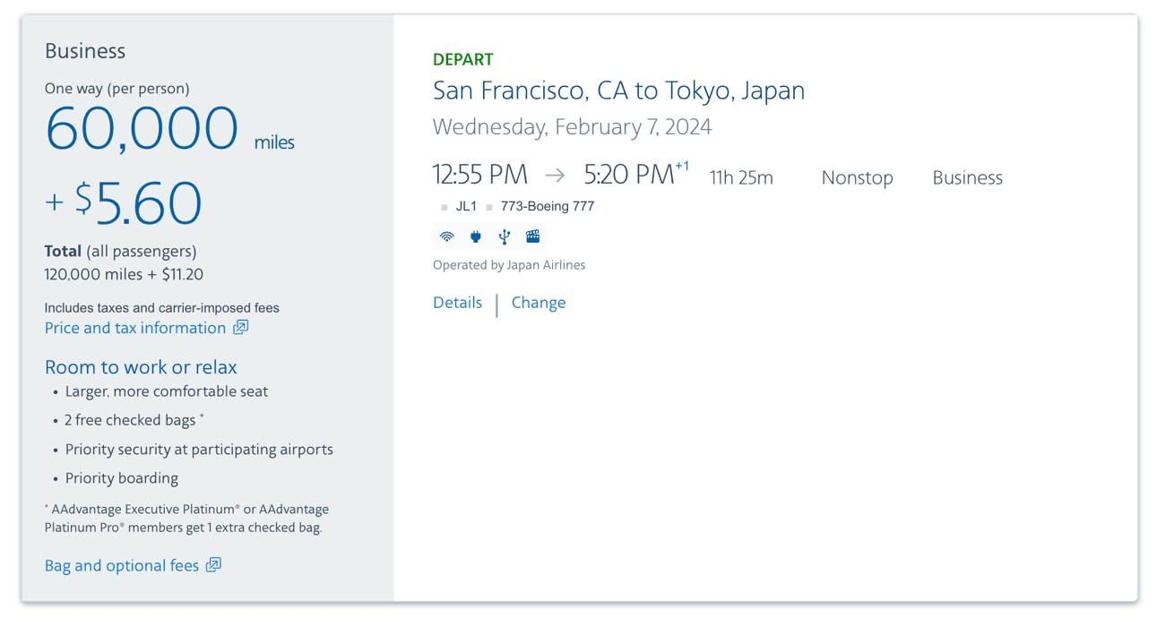The height and width of the screenshot is (618, 1165).
Task: Select the 12:55 PM departure time
Action: tap(480, 174)
